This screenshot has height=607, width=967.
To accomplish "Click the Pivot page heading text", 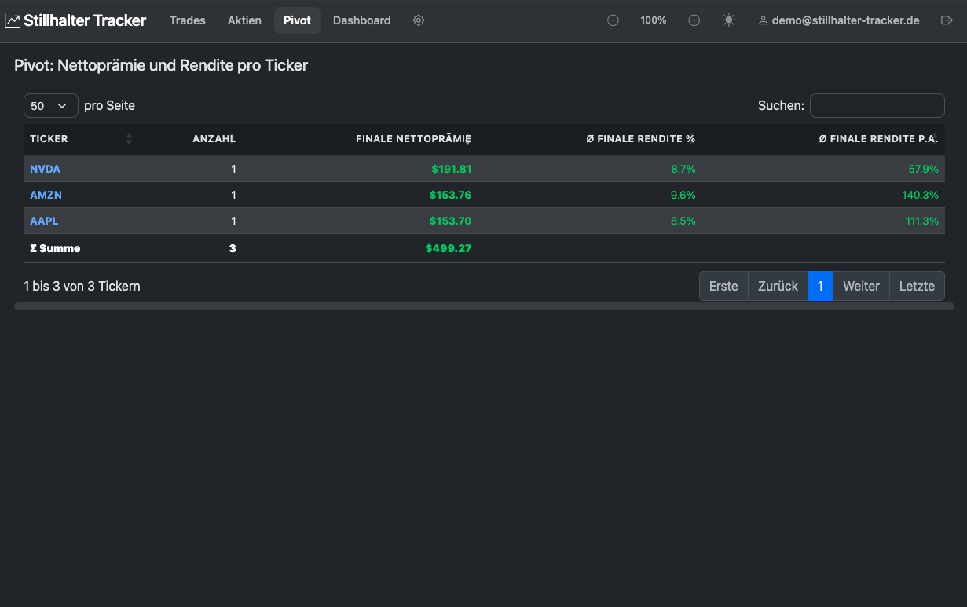I will (161, 65).
